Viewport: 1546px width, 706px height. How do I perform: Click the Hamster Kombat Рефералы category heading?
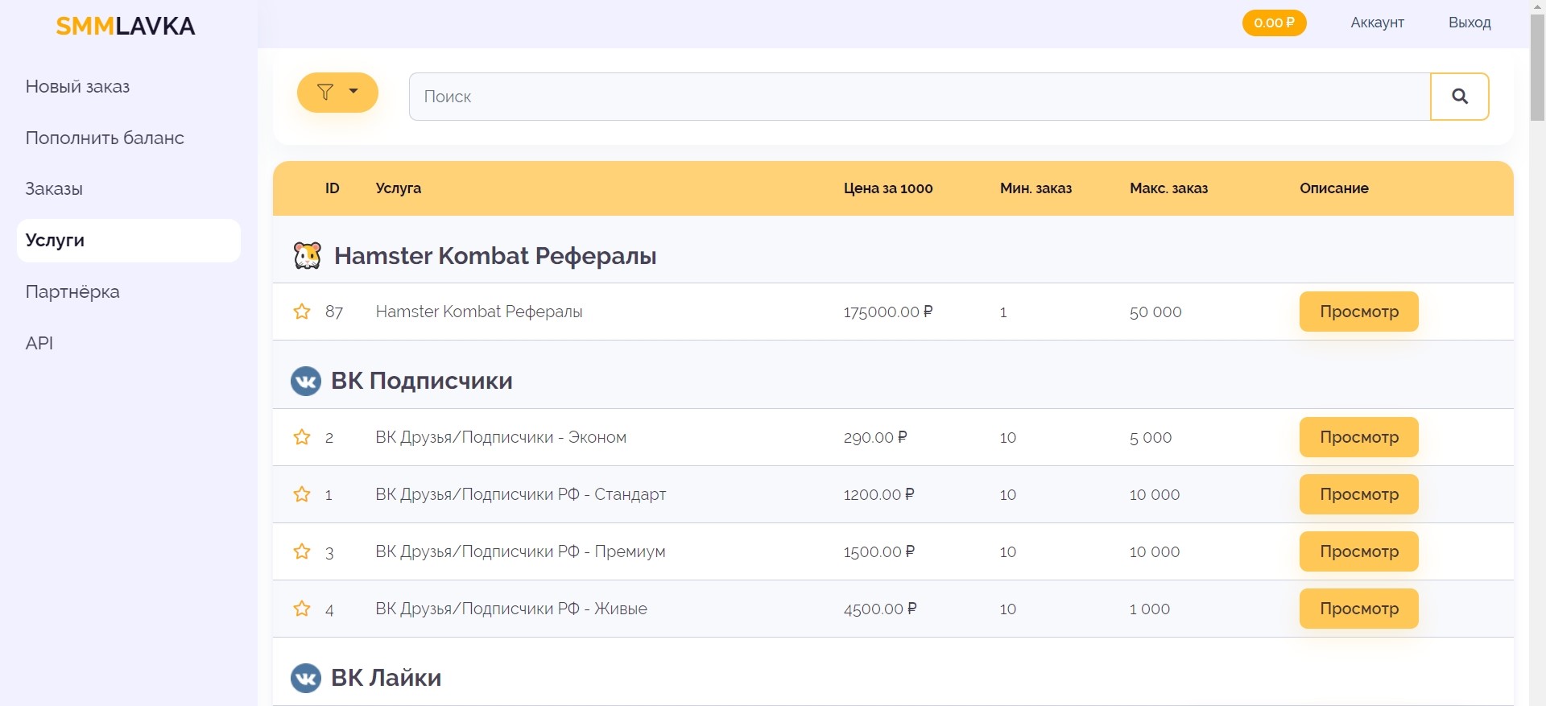point(495,256)
